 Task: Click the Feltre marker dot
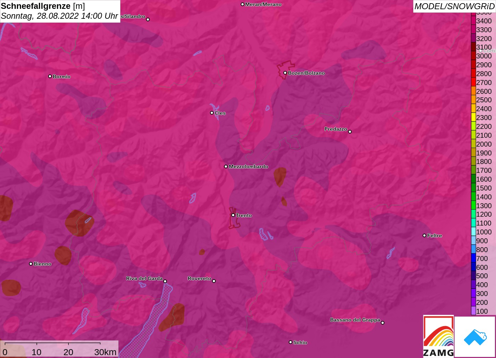(424, 235)
